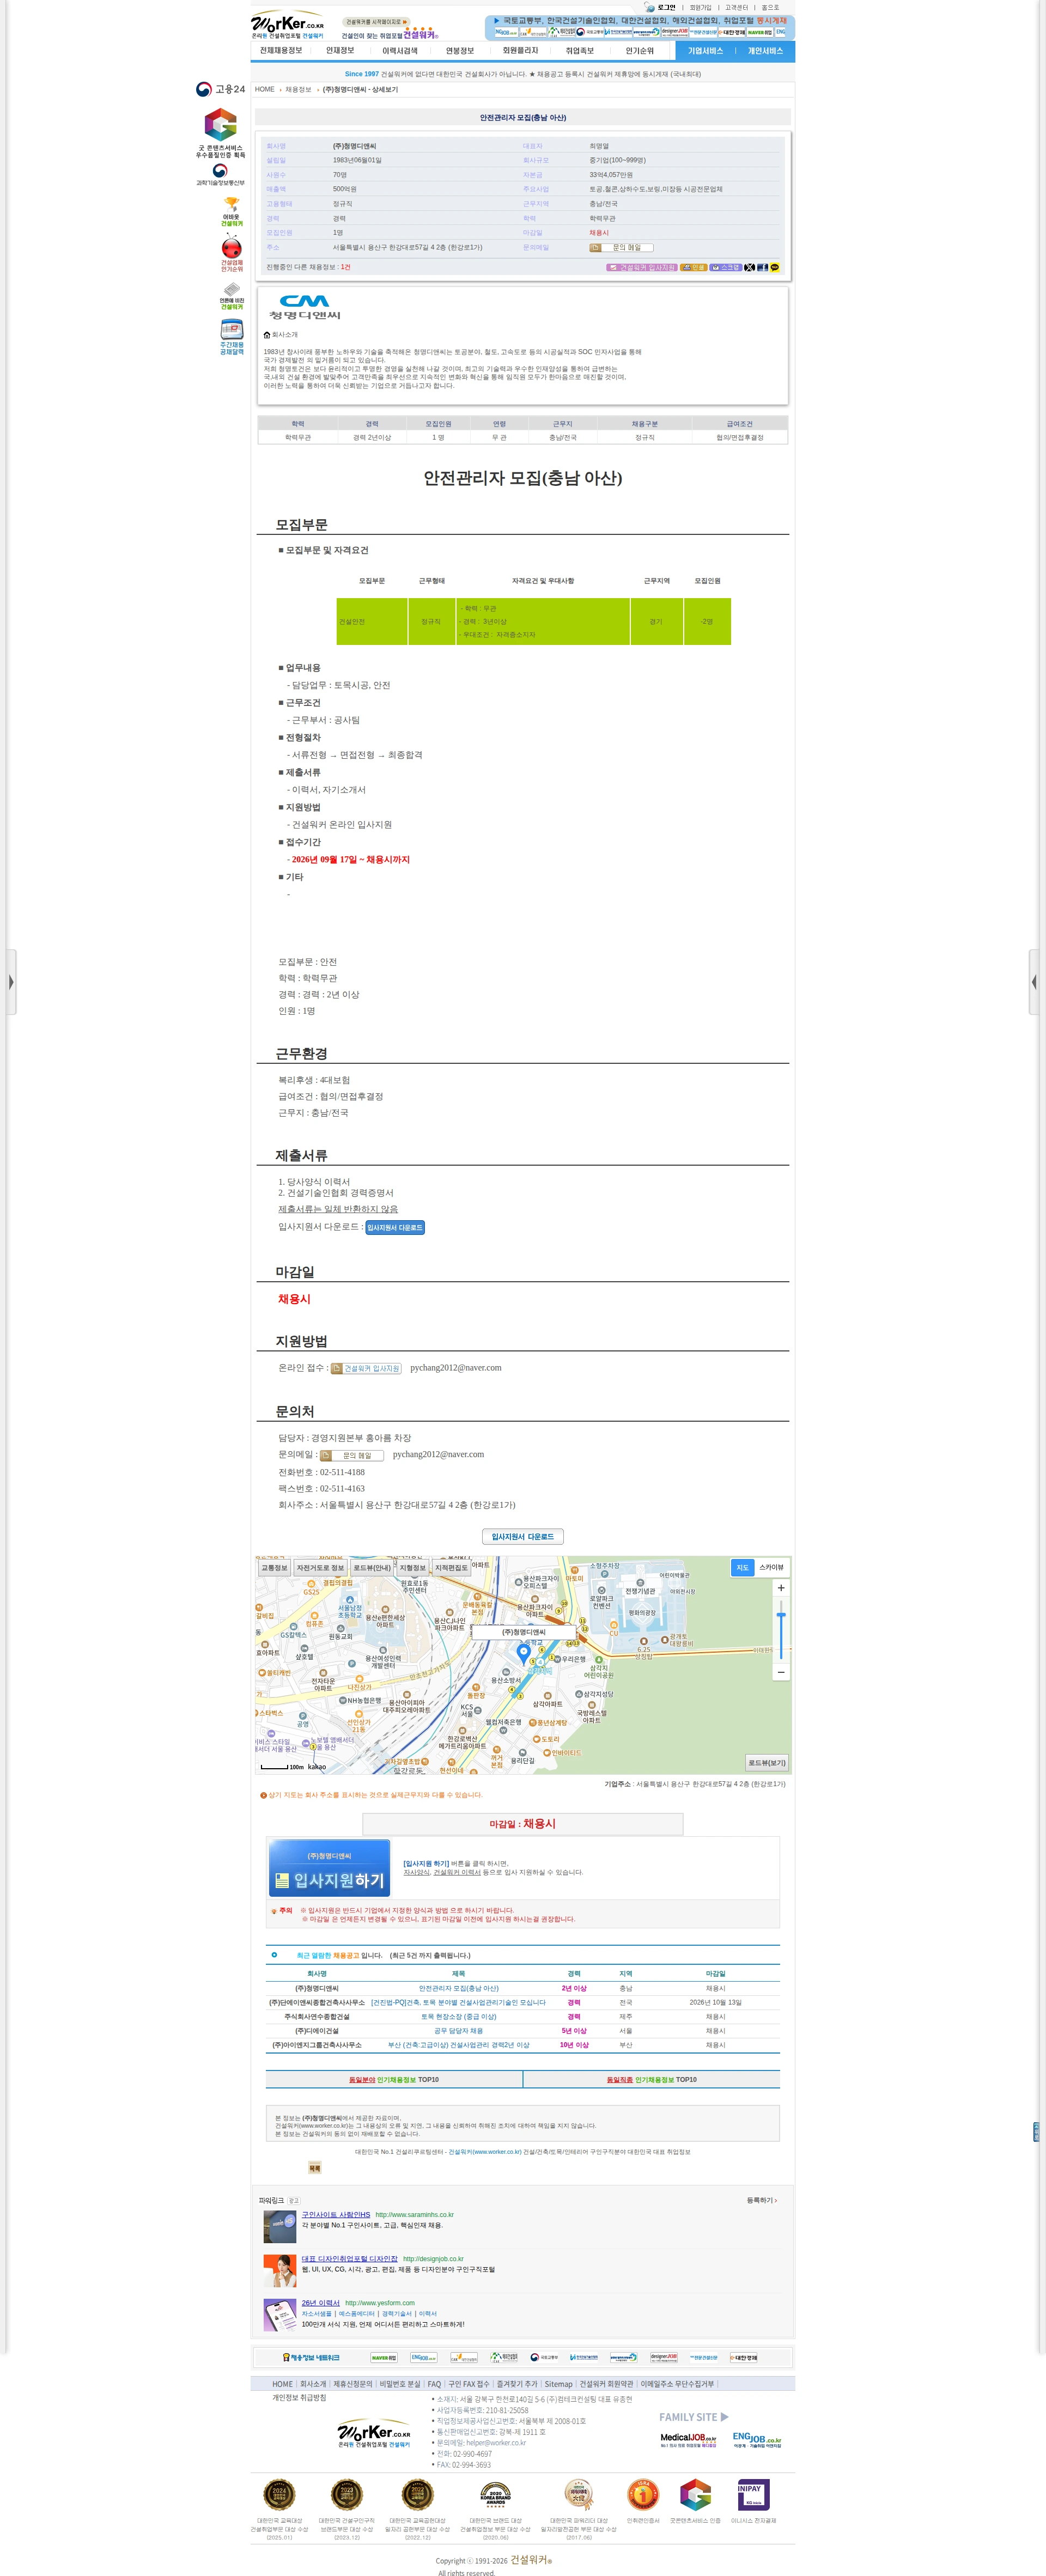Open 연봉정보 menu
Image resolution: width=1046 pixels, height=2576 pixels.
460,50
